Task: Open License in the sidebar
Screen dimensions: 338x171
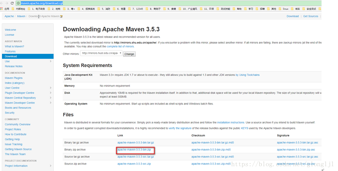Action: click(x=10, y=35)
